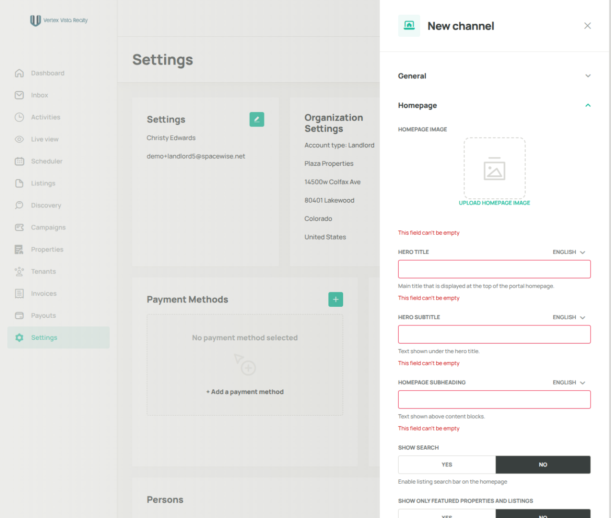611x518 pixels.
Task: Open the Hero Title English language dropdown
Action: tap(569, 252)
